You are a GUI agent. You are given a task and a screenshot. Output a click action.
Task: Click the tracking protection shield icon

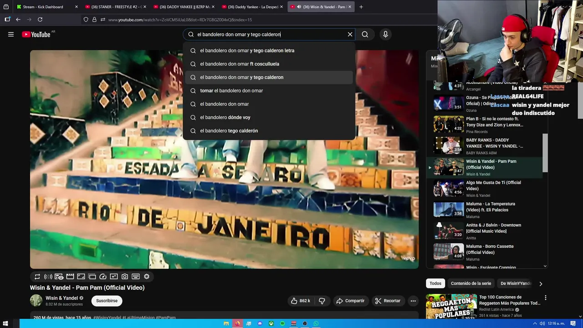point(86,20)
